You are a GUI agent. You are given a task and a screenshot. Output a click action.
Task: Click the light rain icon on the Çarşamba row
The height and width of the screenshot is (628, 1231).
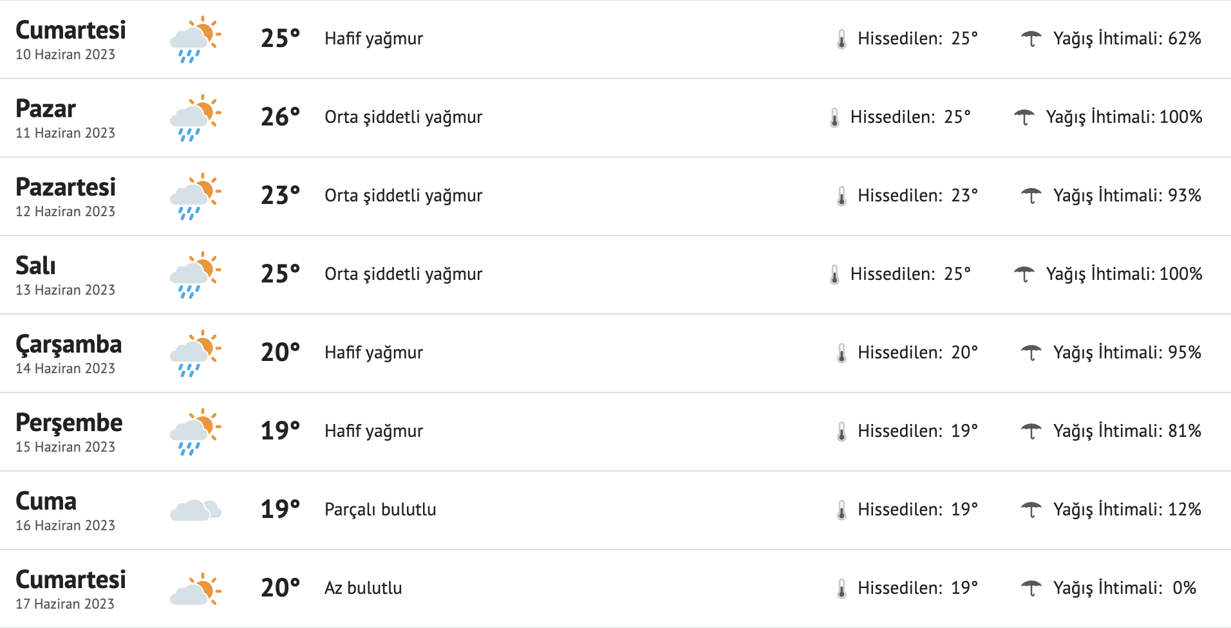click(x=195, y=353)
